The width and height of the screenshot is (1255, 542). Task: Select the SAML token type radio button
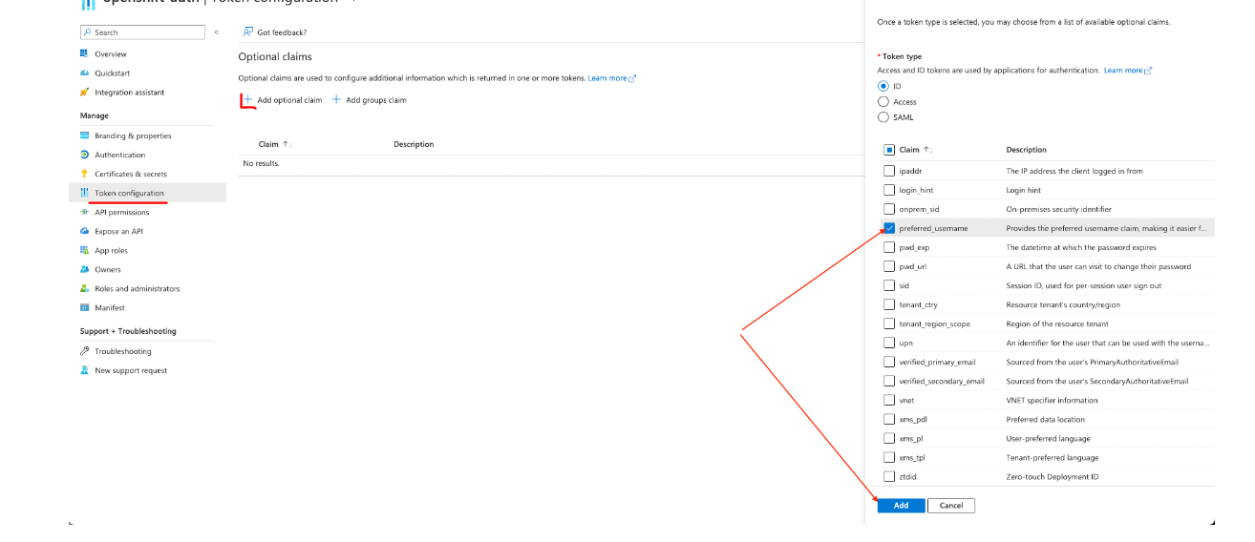tap(883, 117)
